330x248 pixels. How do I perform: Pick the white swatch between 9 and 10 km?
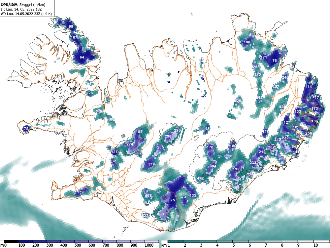point(305,241)
